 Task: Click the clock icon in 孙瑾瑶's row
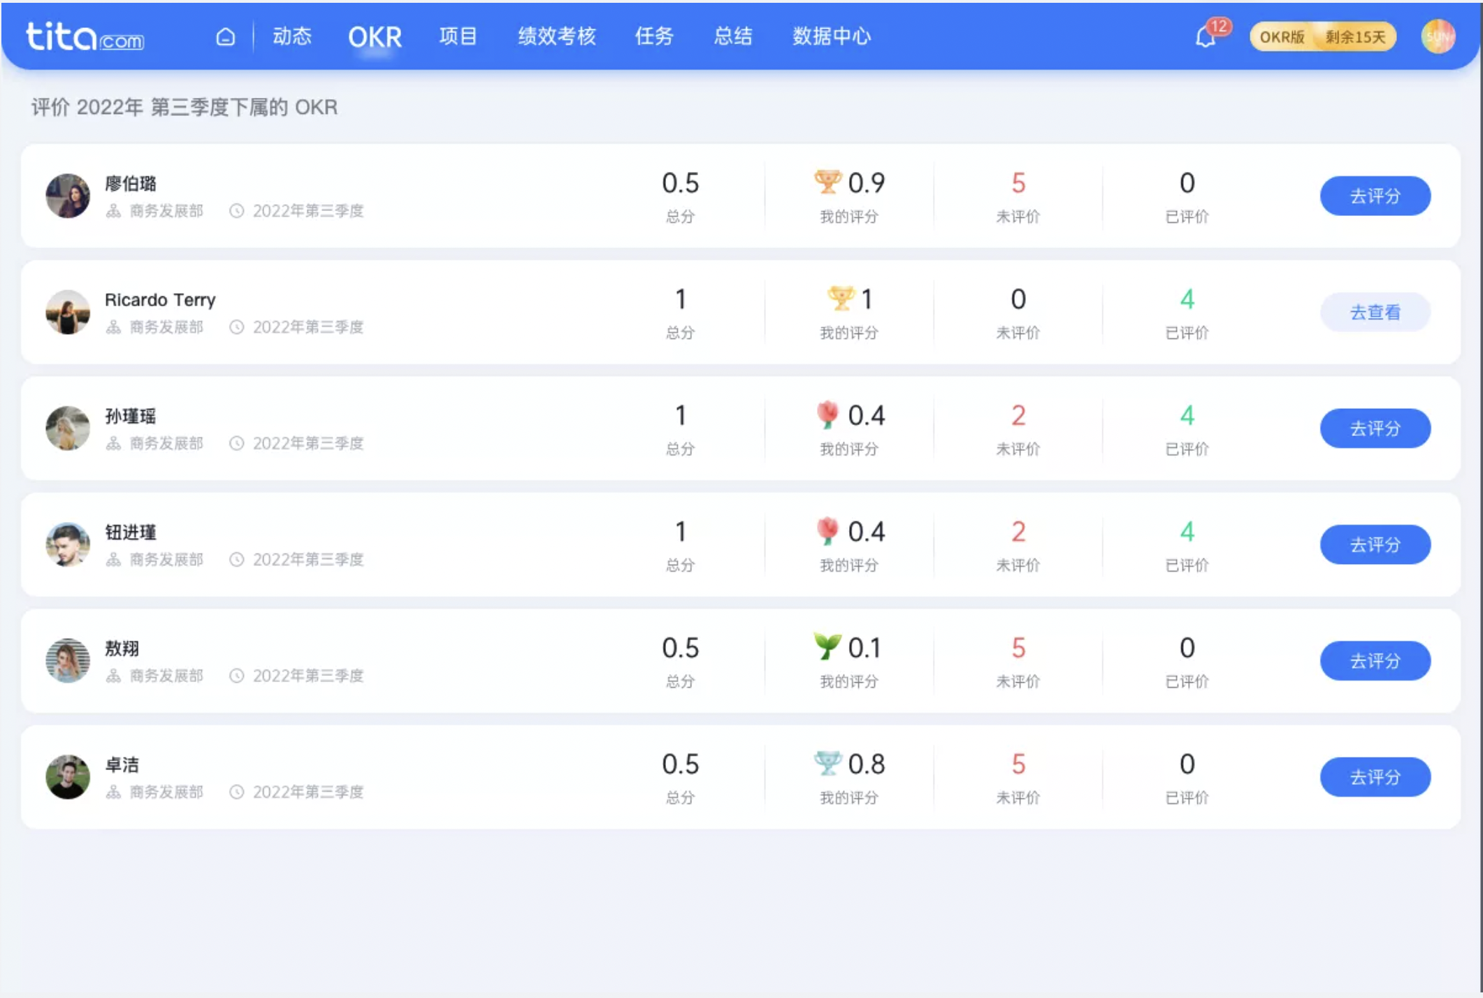[x=237, y=442]
